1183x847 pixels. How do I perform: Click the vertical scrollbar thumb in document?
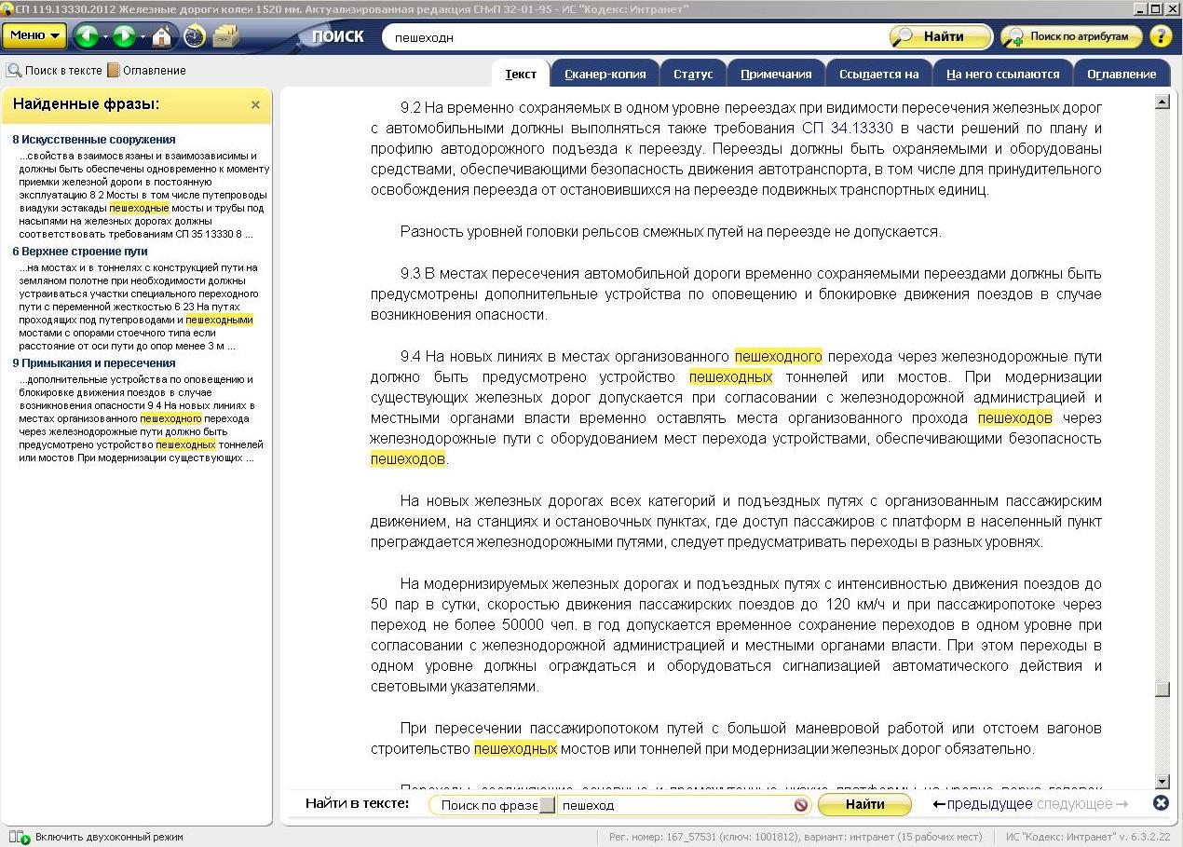click(1162, 690)
